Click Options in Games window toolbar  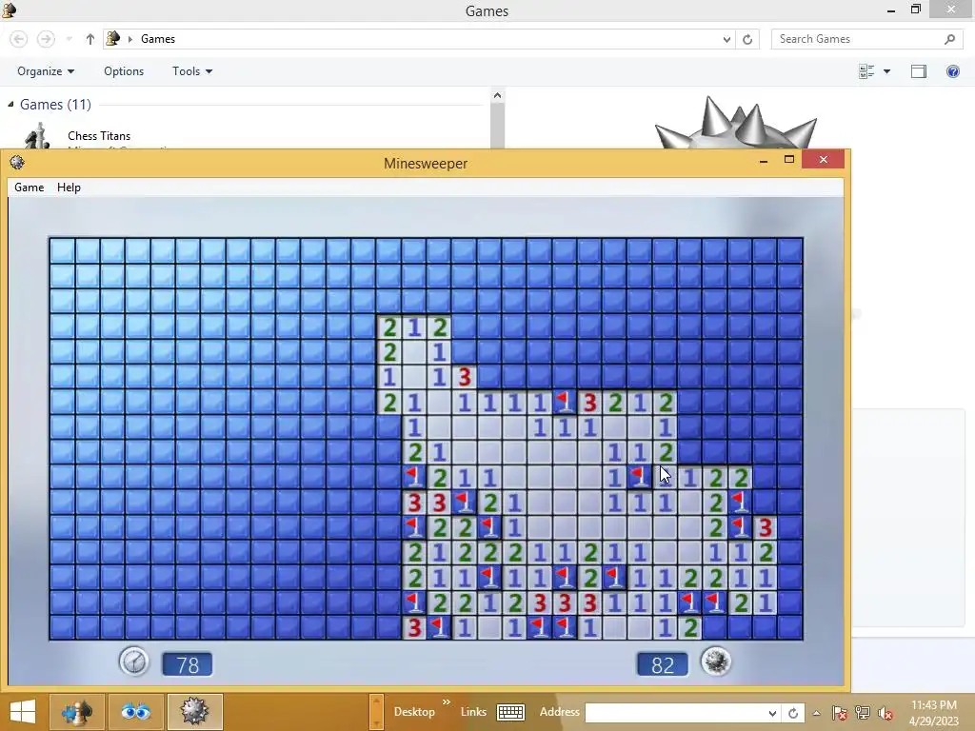coord(124,71)
